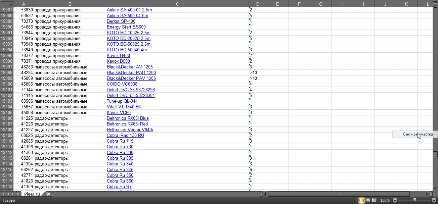Select row 19087 header
The width and height of the screenshot is (438, 204).
6,10
